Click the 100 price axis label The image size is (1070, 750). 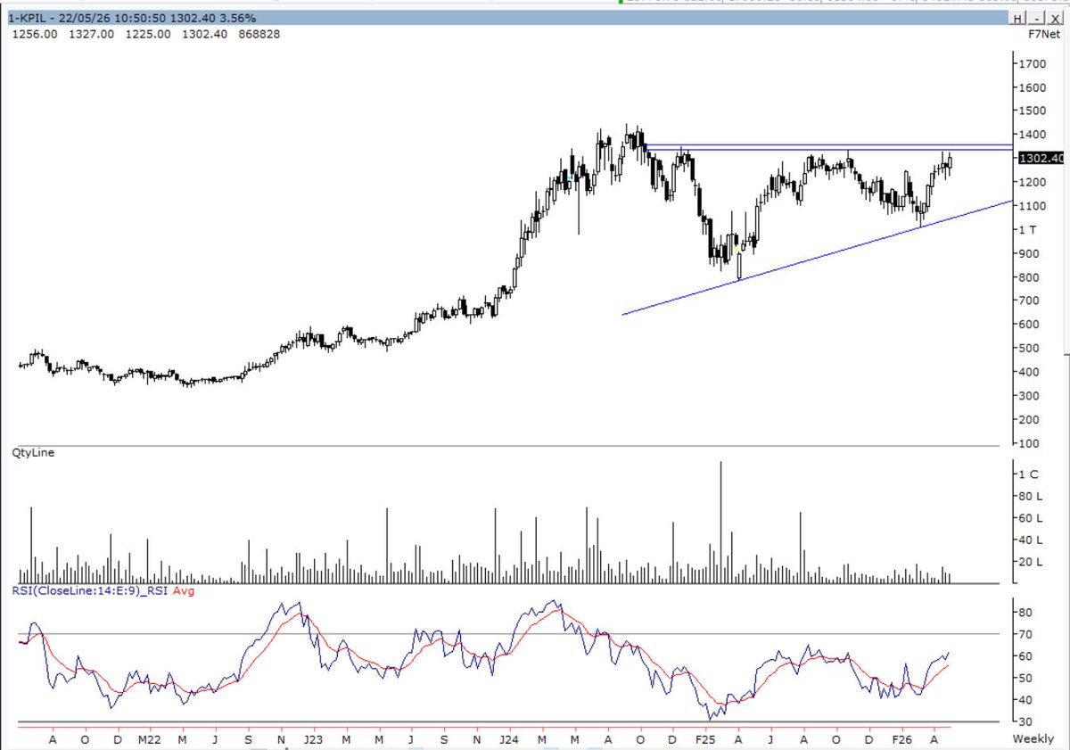[1031, 443]
